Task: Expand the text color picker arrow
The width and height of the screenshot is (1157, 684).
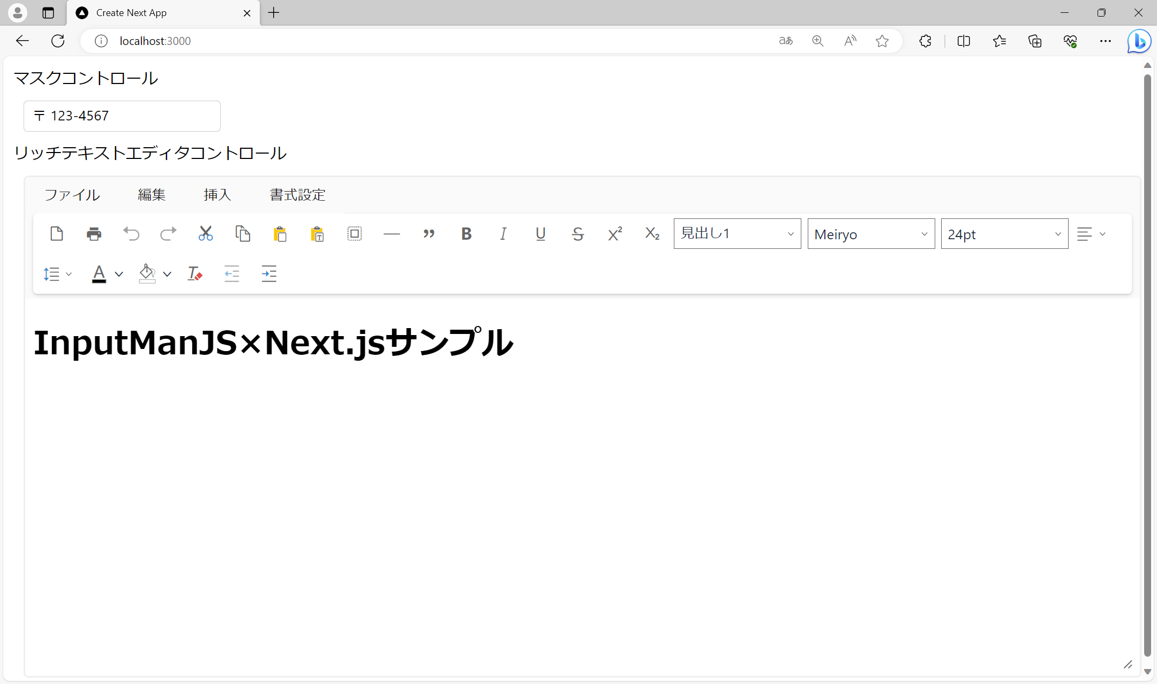Action: coord(119,274)
